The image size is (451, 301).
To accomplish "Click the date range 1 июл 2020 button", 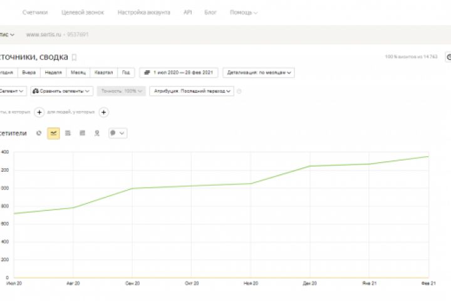I will click(x=178, y=72).
